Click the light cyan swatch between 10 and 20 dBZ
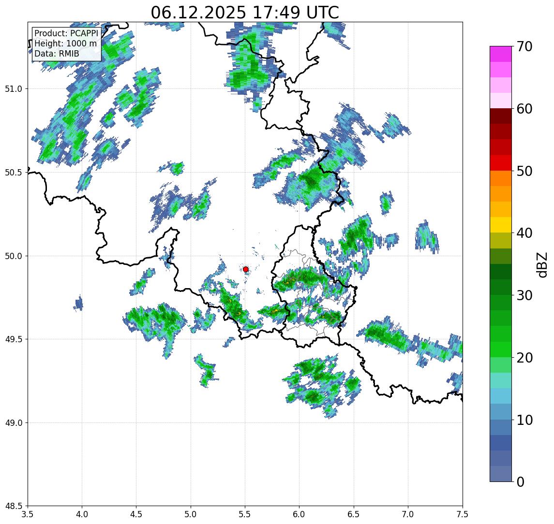 501,380
